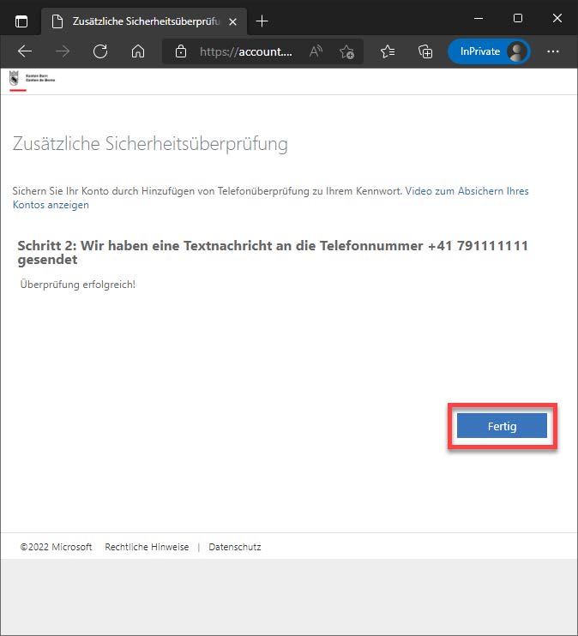
Task: Activate the Read Aloud icon in address bar
Action: point(316,51)
